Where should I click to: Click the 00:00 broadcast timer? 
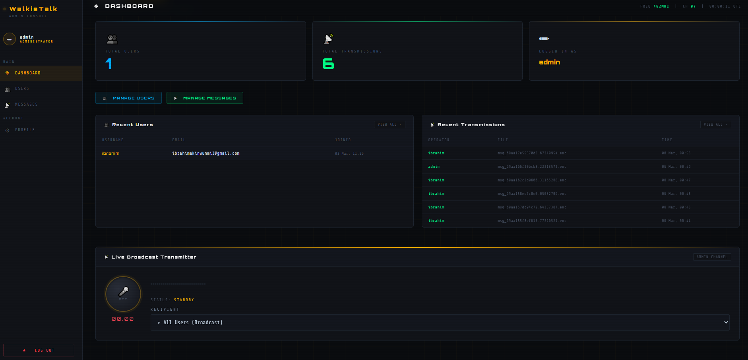[x=123, y=319]
